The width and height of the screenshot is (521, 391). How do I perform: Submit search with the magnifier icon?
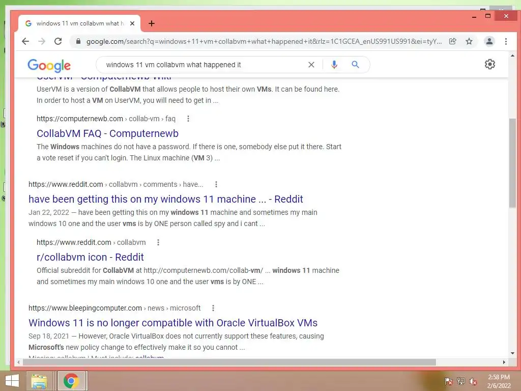pos(355,65)
